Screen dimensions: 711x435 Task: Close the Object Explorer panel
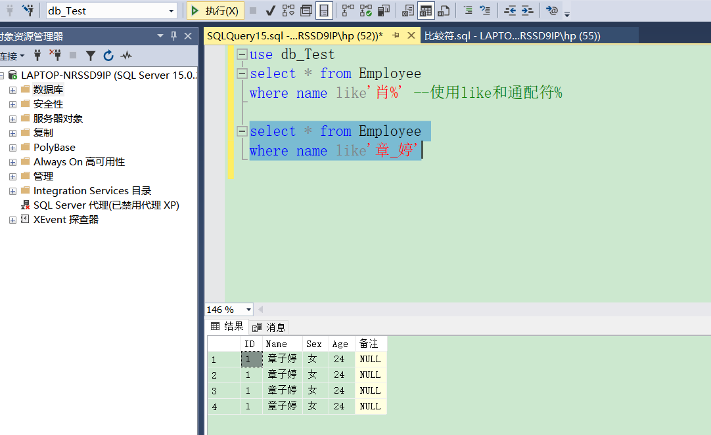(x=188, y=36)
